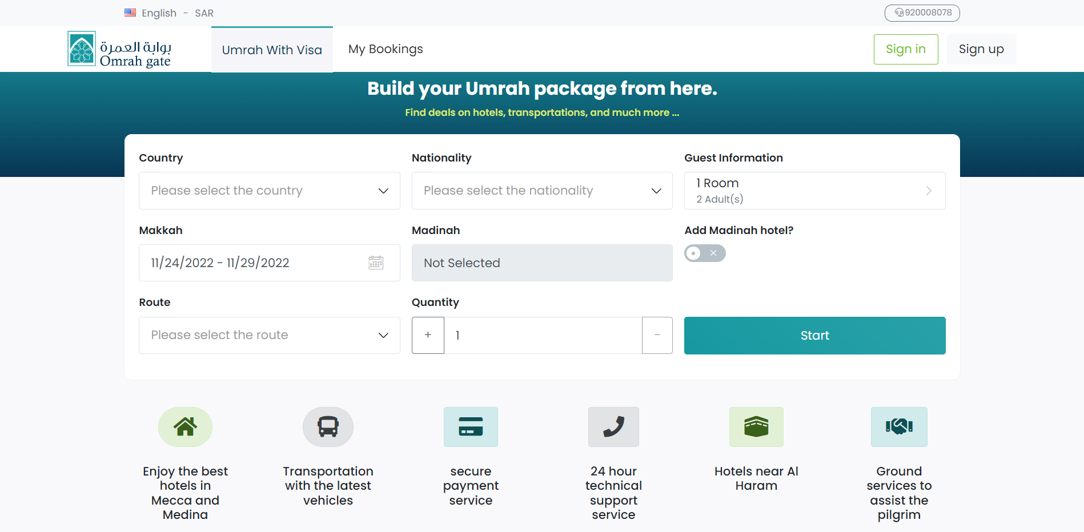Enable the Add Madinah hotel toggle

(705, 253)
